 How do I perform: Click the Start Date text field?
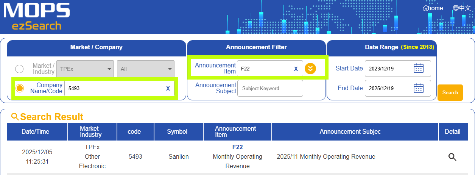pos(388,69)
